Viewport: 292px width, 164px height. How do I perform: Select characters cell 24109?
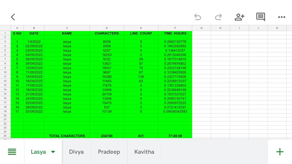coord(106,94)
